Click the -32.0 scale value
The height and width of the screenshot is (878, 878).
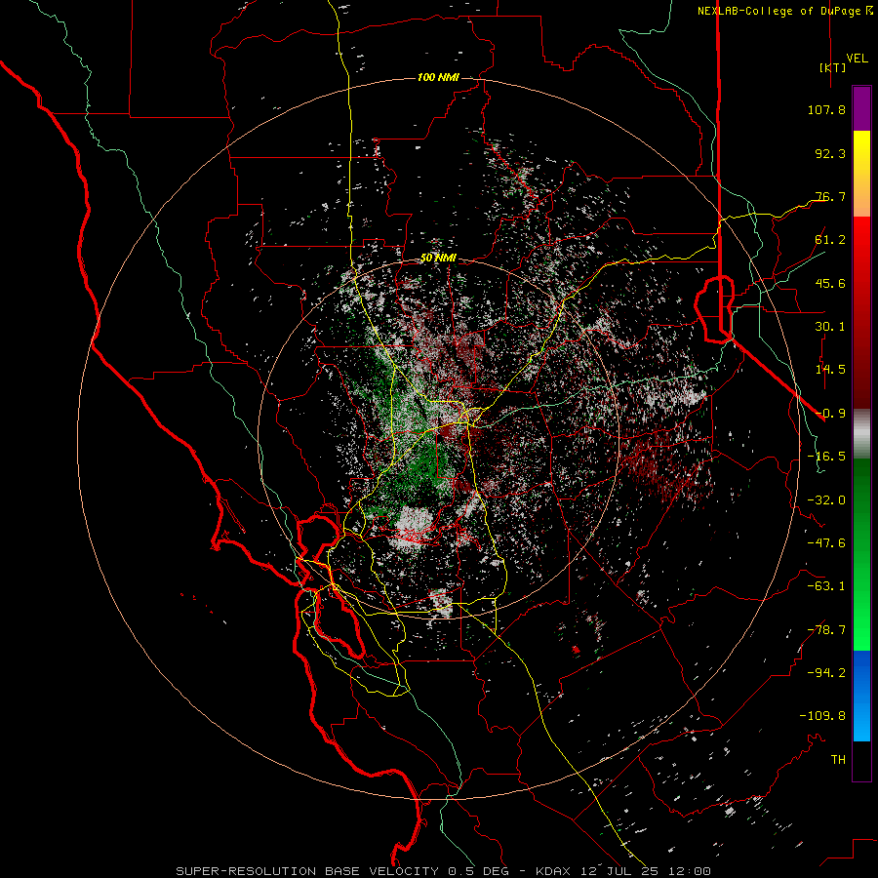826,500
